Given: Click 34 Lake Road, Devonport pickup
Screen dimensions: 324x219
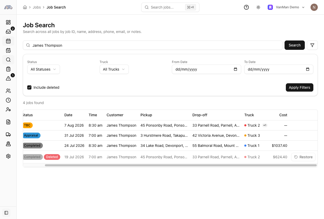Looking at the screenshot, I should tap(164, 146).
